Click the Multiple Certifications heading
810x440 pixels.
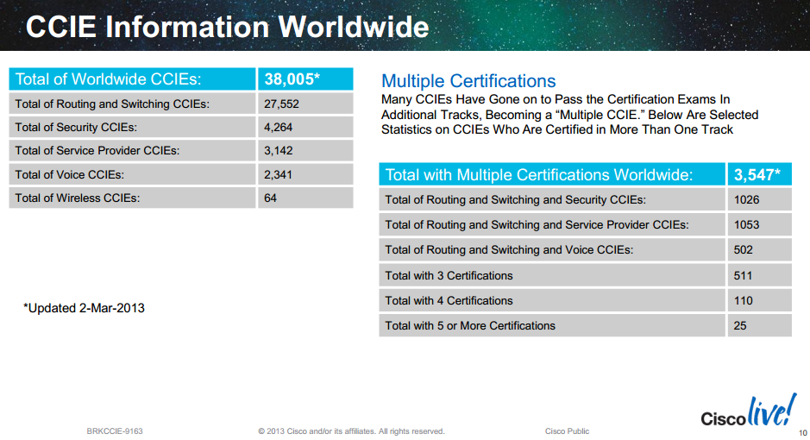[x=468, y=81]
